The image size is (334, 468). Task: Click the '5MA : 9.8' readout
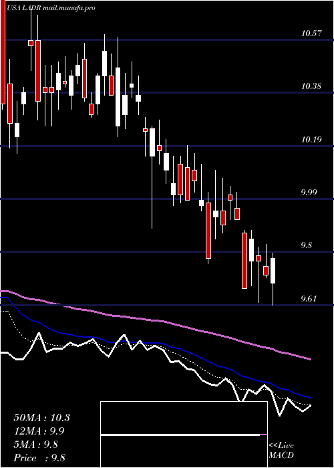click(x=36, y=445)
